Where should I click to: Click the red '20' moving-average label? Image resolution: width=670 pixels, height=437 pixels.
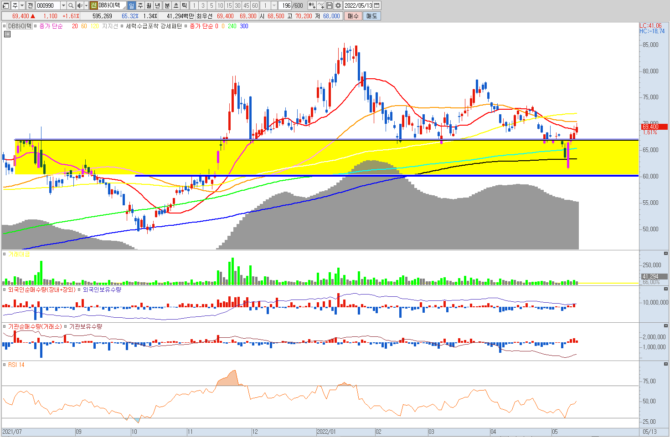75,26
